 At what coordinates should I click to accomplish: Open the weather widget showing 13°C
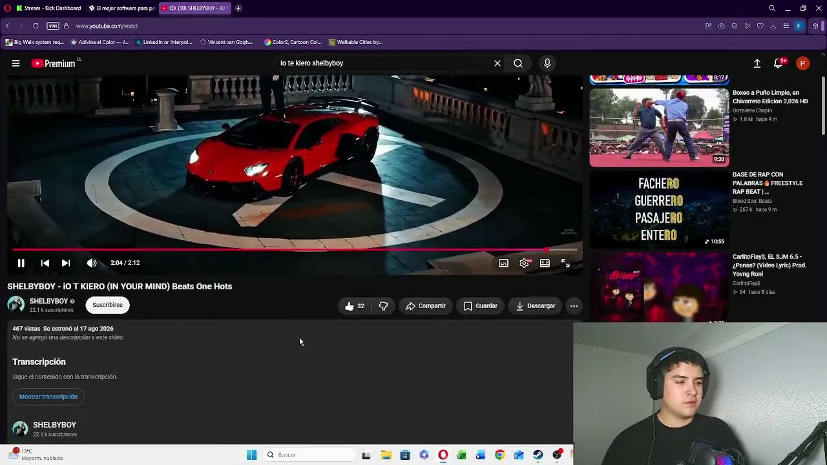click(x=36, y=455)
